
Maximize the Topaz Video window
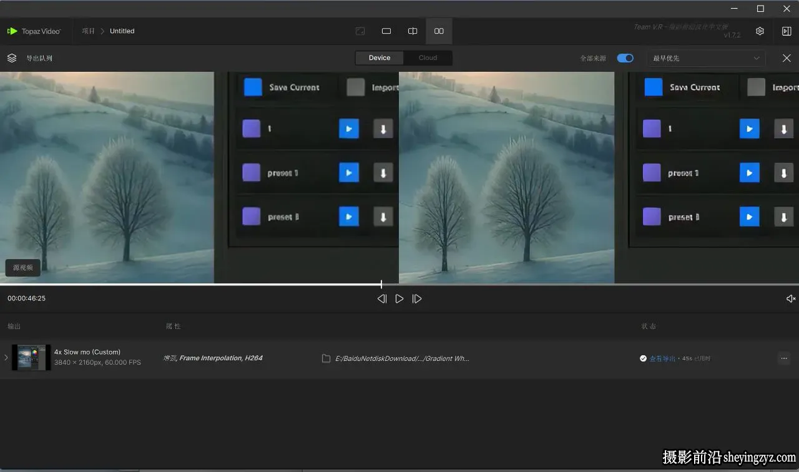pos(760,9)
